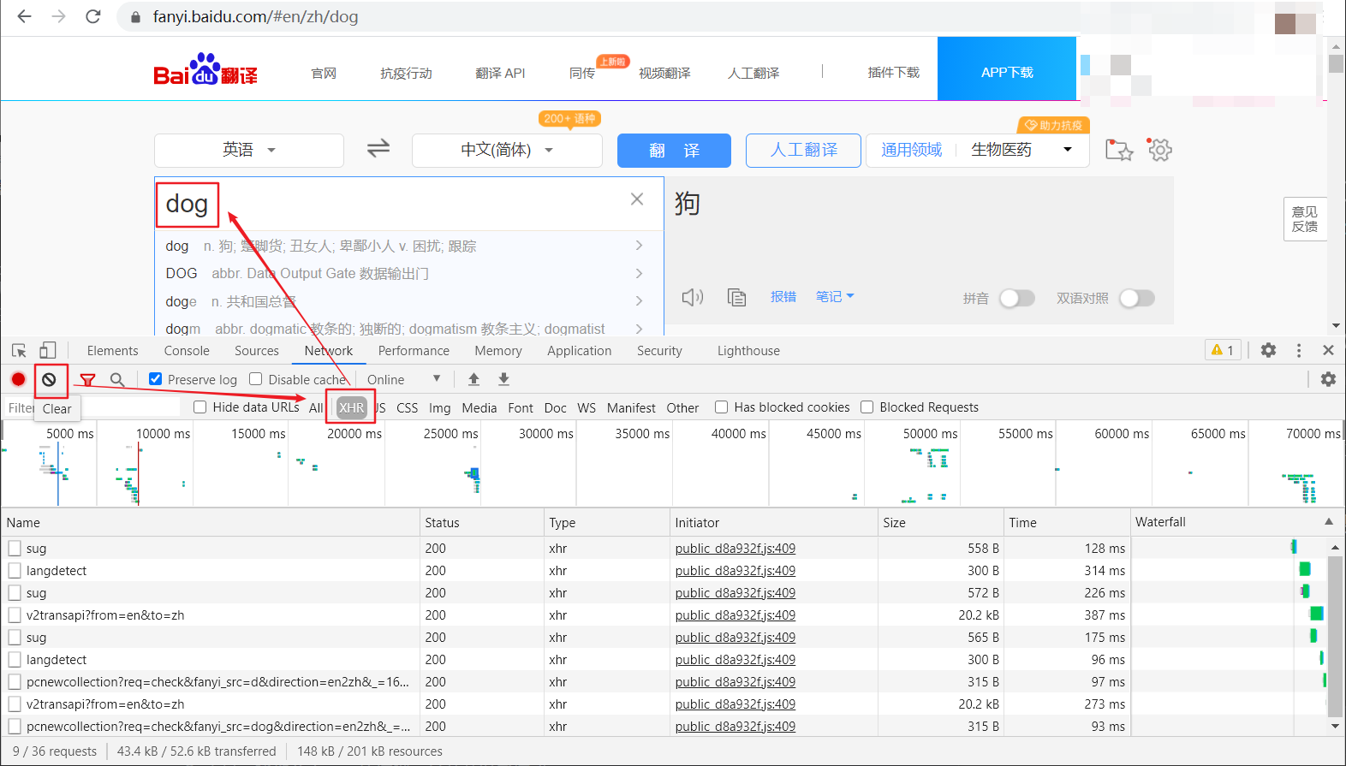
Task: Toggle the 双语对照 switch
Action: (x=1137, y=298)
